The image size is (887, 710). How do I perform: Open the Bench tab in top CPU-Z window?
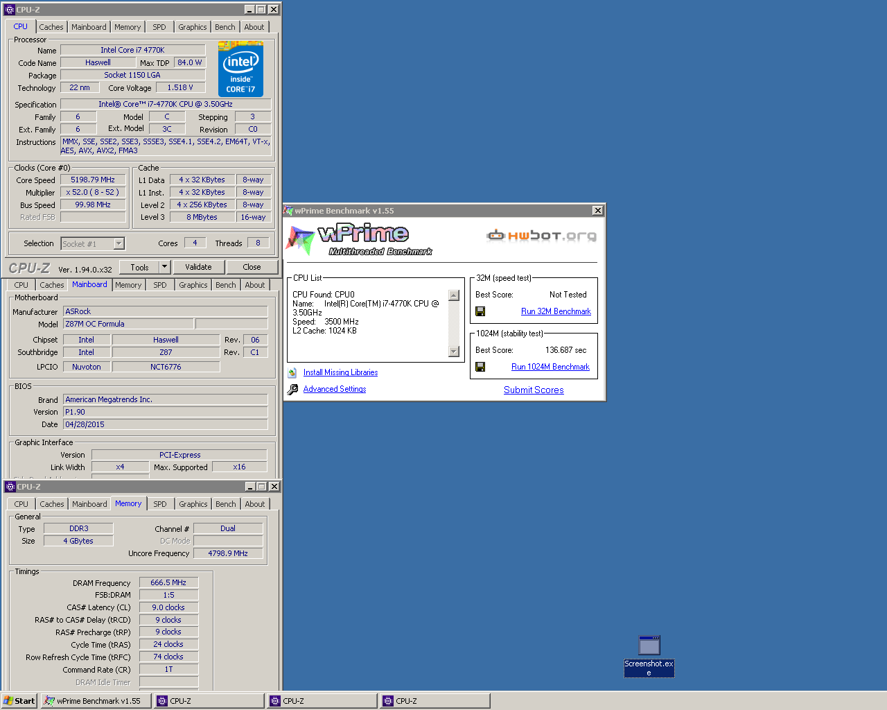click(x=225, y=27)
